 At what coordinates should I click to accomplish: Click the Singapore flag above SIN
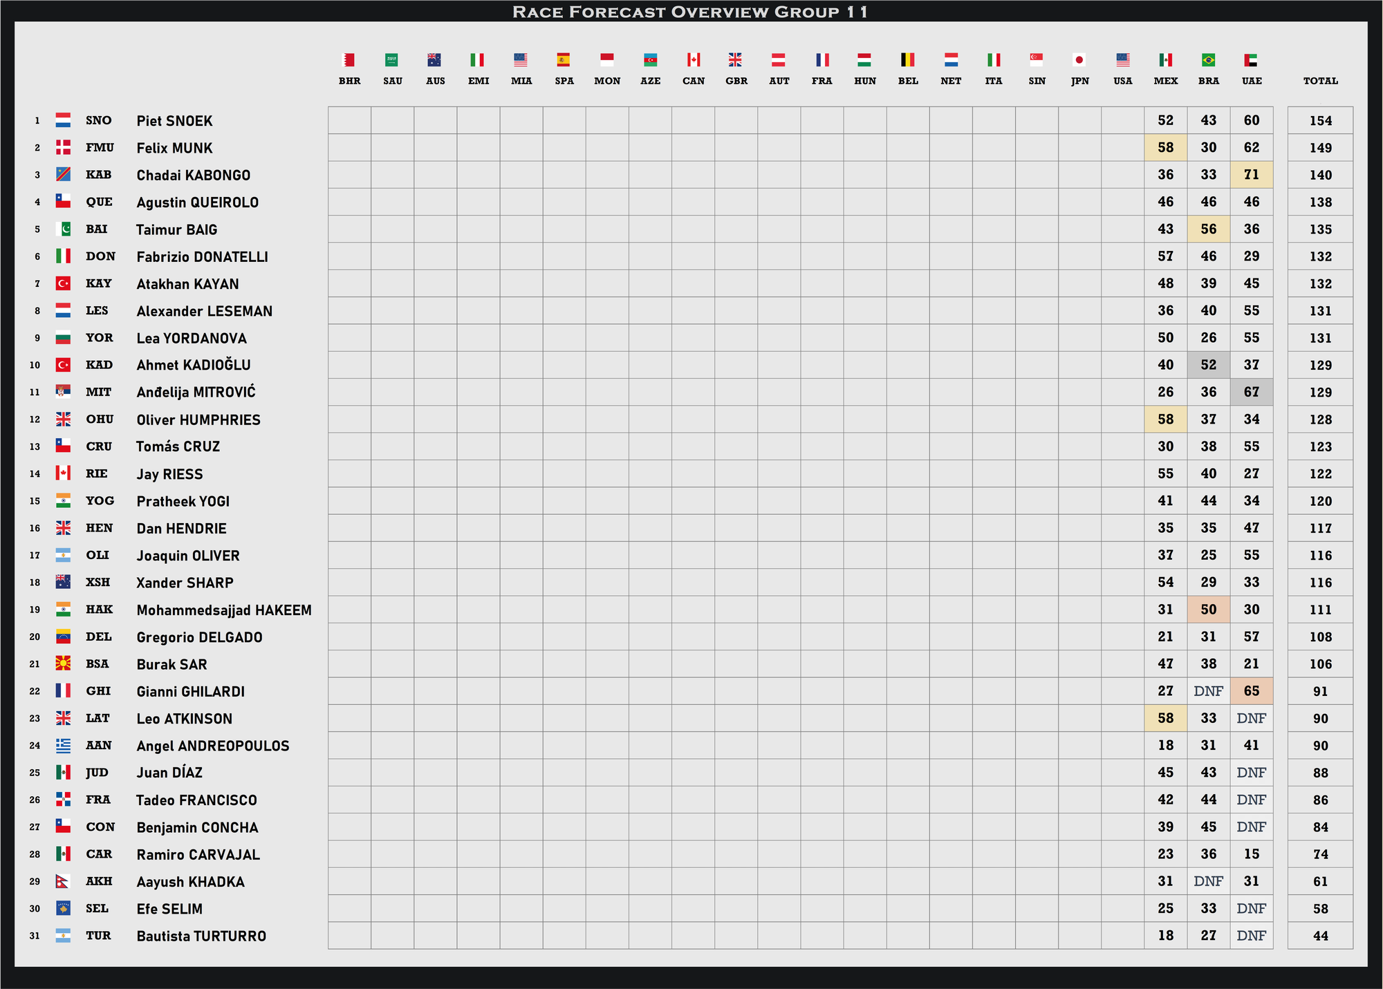pos(1037,60)
